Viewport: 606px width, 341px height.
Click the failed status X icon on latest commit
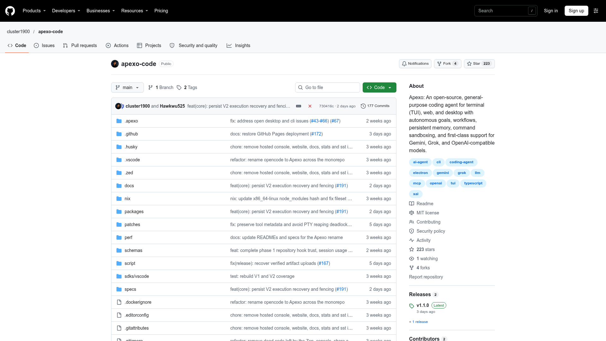(x=310, y=106)
